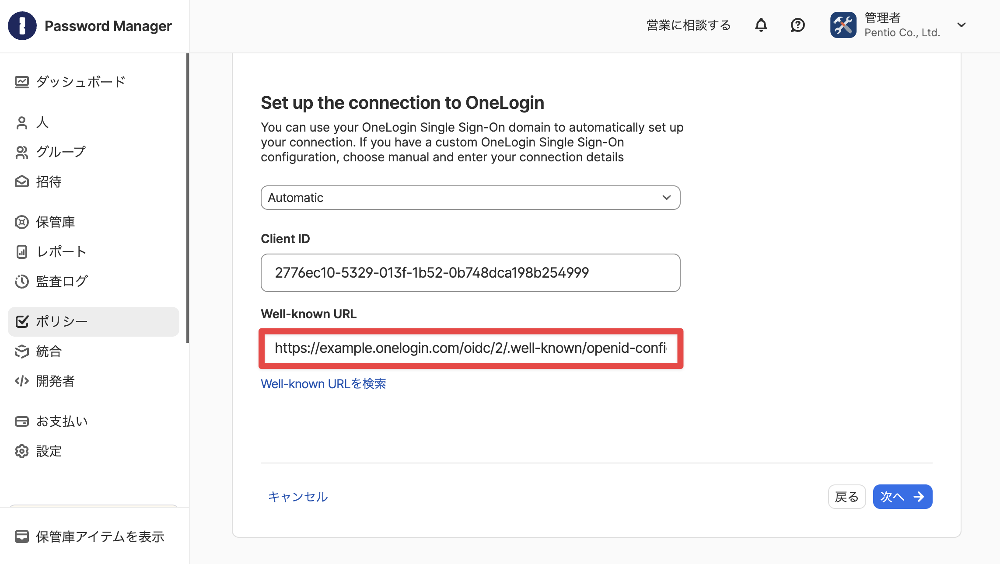1000x564 pixels.
Task: Click the 1Password logo icon
Action: pyautogui.click(x=22, y=26)
